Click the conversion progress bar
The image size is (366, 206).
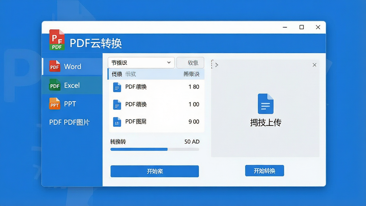click(155, 149)
